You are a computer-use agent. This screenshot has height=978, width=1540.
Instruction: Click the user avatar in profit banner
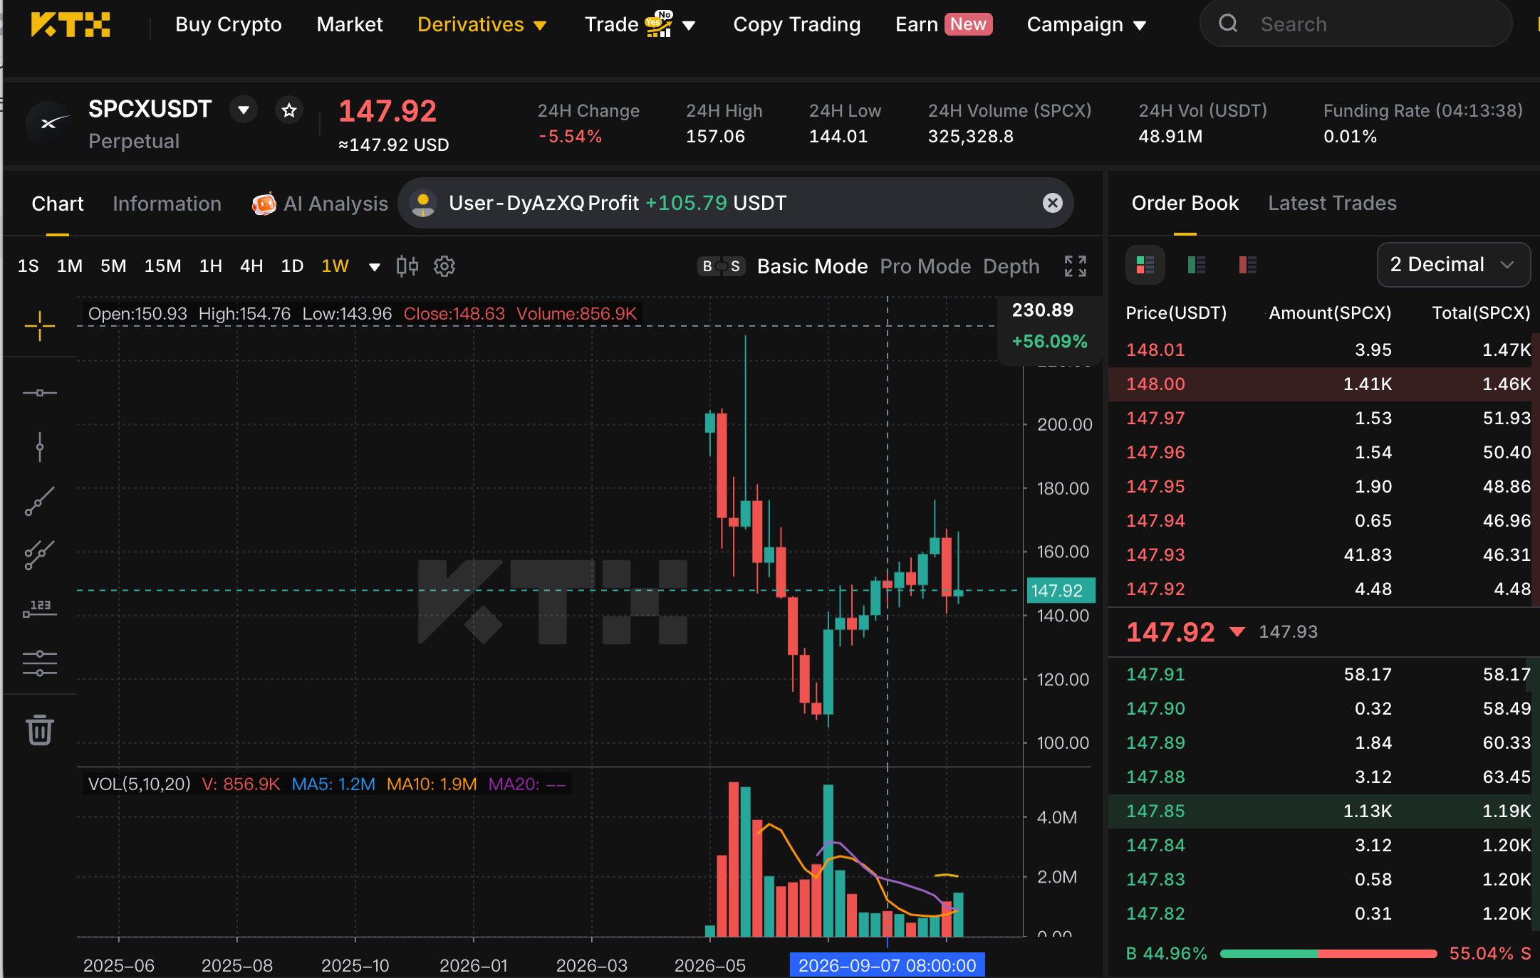coord(423,203)
